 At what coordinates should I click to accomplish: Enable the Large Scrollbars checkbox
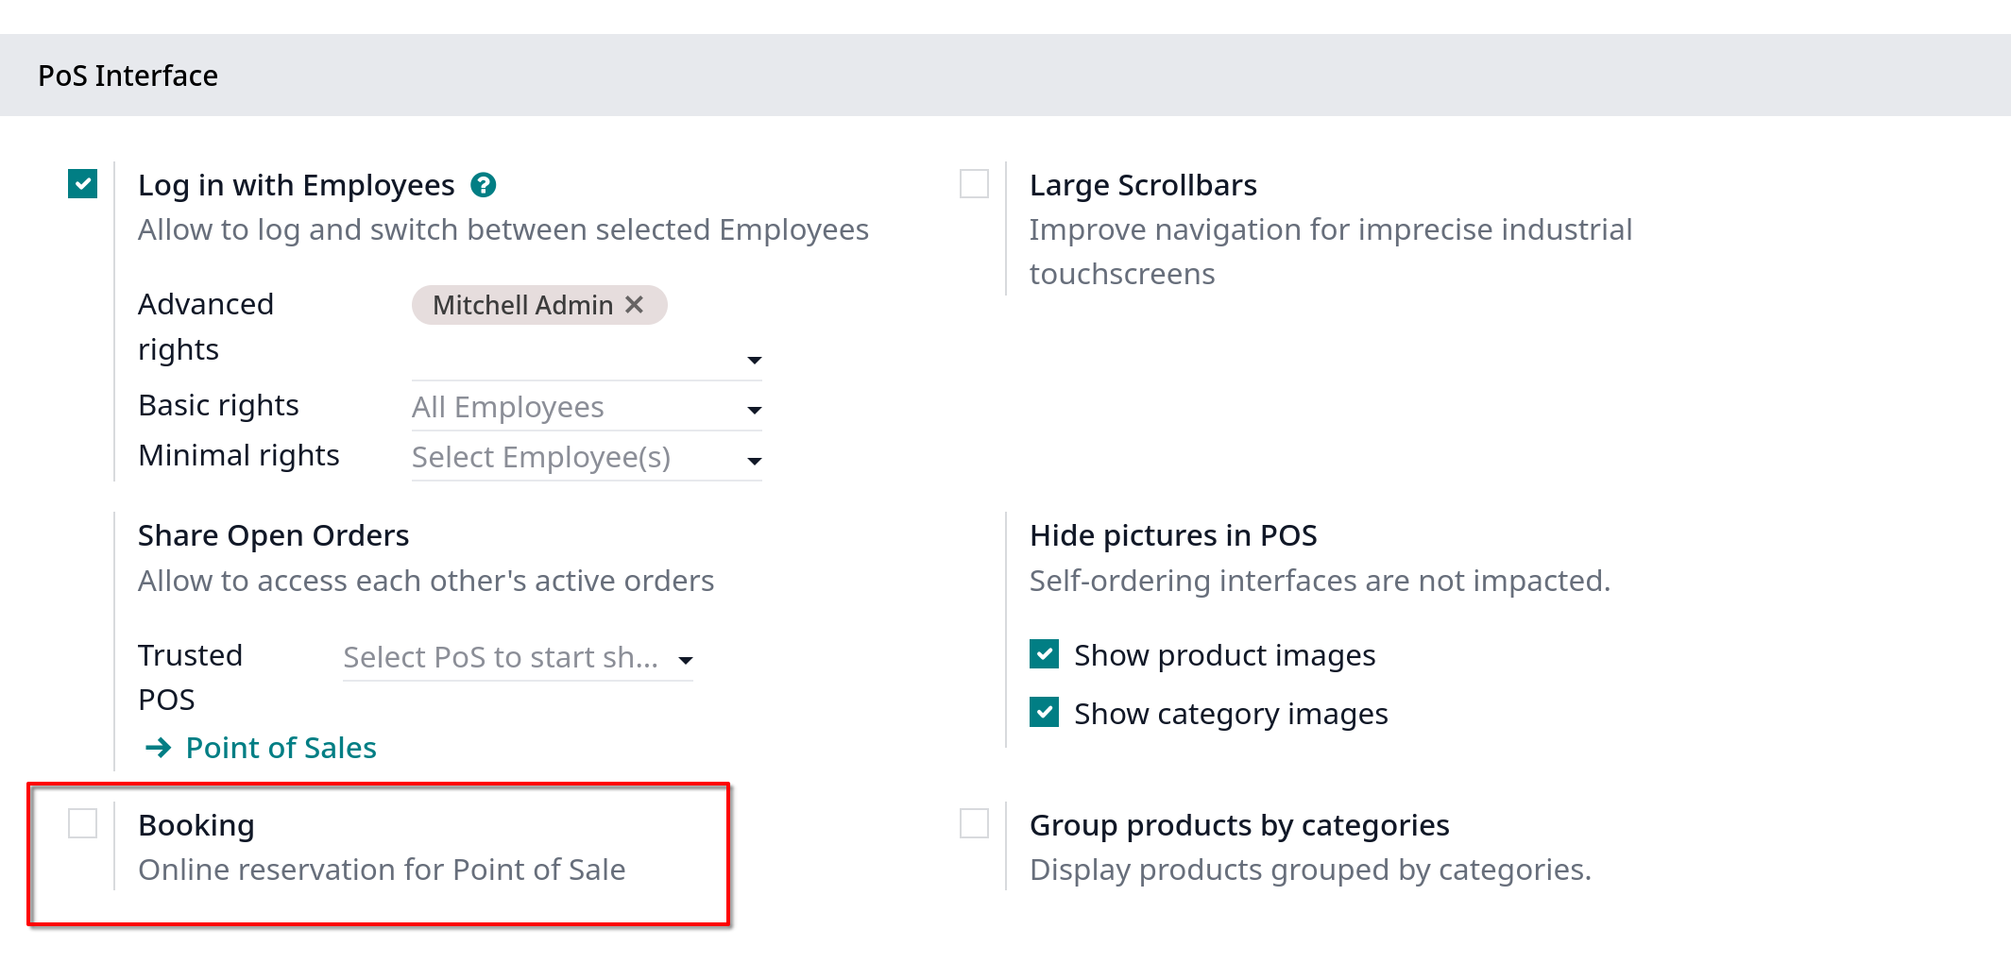974,183
